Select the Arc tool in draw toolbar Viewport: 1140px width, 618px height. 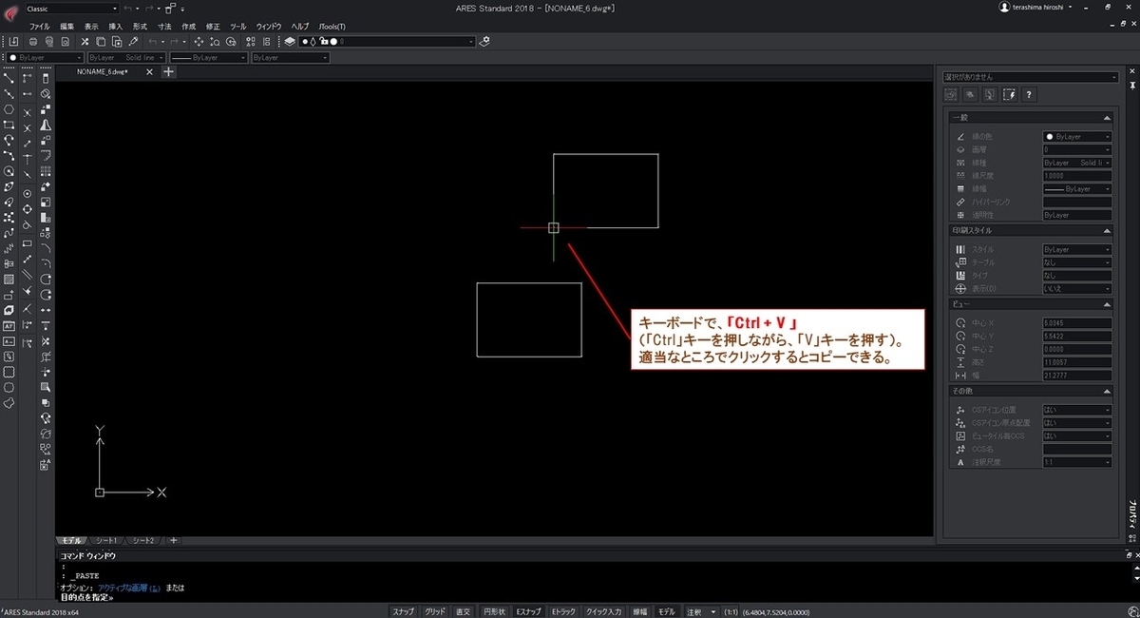click(x=9, y=141)
